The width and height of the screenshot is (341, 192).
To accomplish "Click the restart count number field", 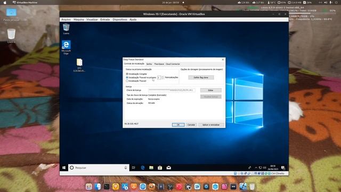I will 159,77.
